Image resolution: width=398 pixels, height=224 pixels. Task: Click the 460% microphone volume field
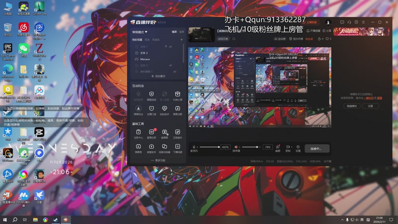click(225, 147)
